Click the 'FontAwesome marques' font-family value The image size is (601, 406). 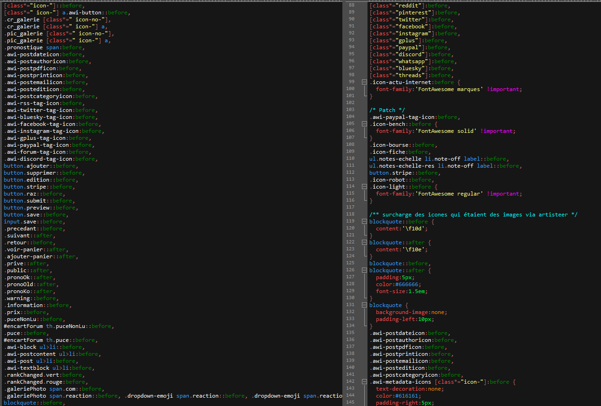(x=449, y=89)
